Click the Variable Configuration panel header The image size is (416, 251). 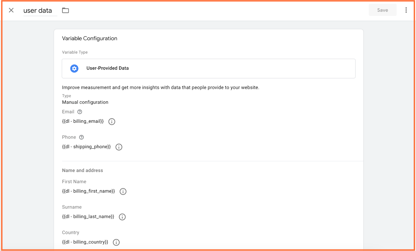click(89, 38)
